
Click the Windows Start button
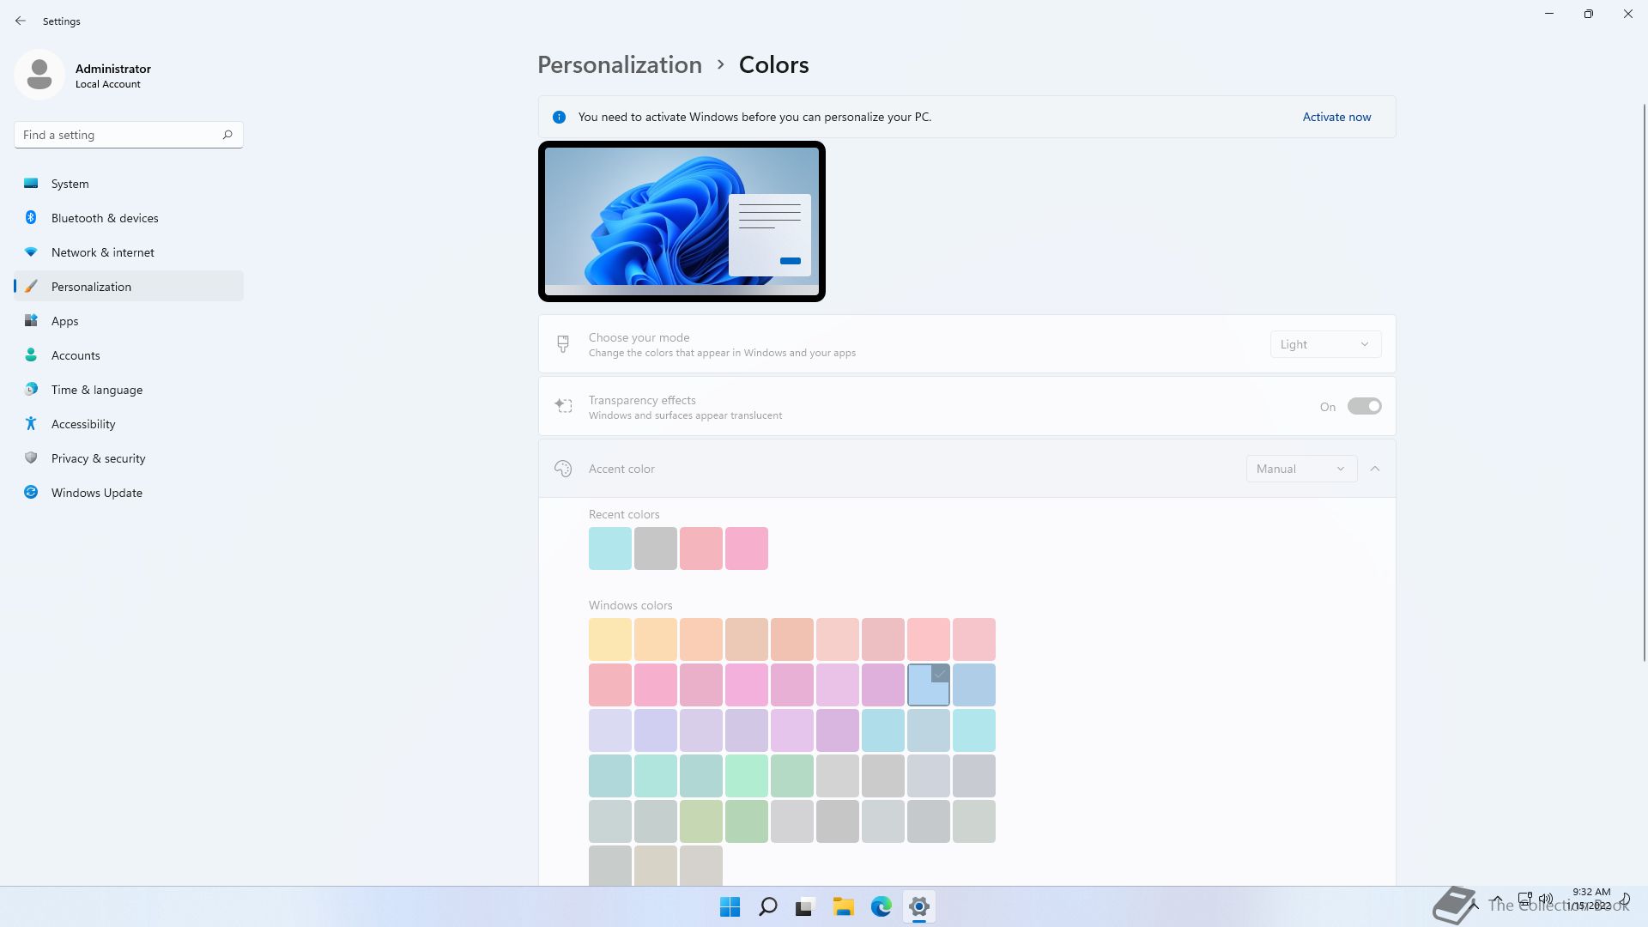pyautogui.click(x=730, y=906)
